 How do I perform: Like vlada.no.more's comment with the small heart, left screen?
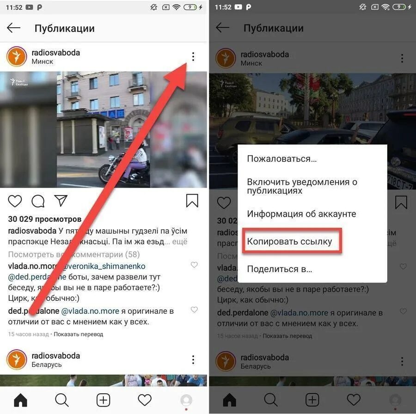(x=194, y=265)
